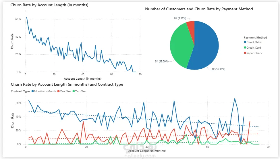Click the pie chart title about Payment Method

199,9
